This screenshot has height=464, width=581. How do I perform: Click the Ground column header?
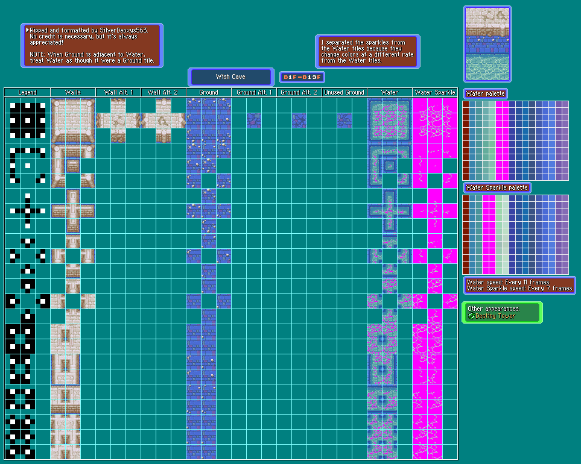click(209, 92)
